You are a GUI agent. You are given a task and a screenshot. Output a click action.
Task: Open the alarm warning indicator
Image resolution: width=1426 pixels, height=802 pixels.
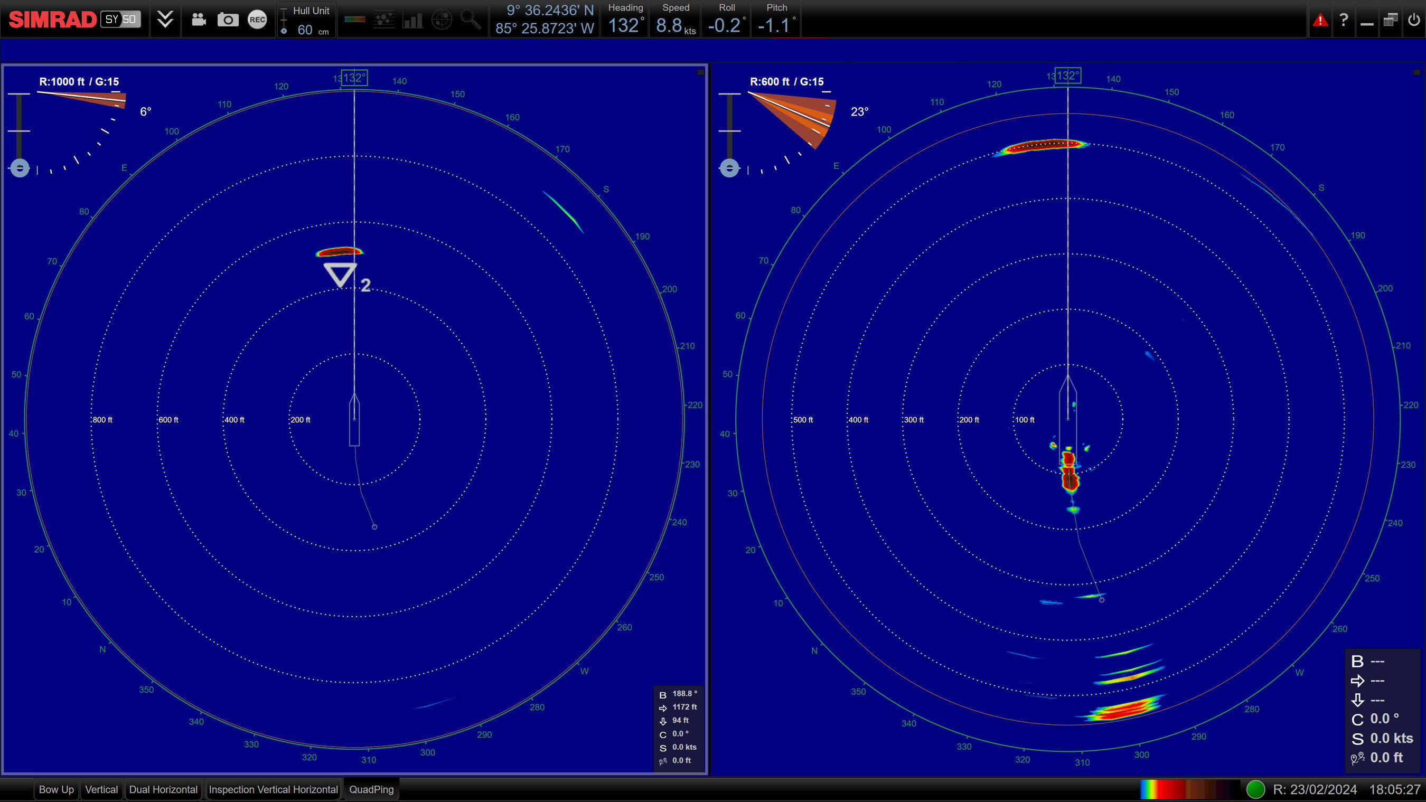(1320, 20)
